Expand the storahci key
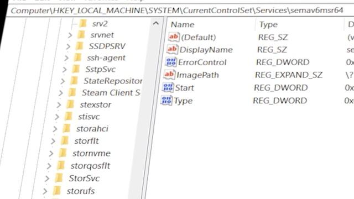354x199 pixels. (x=55, y=129)
